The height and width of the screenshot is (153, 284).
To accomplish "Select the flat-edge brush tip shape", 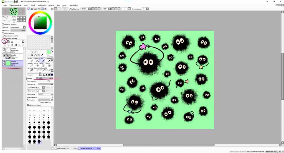I will point(52,75).
